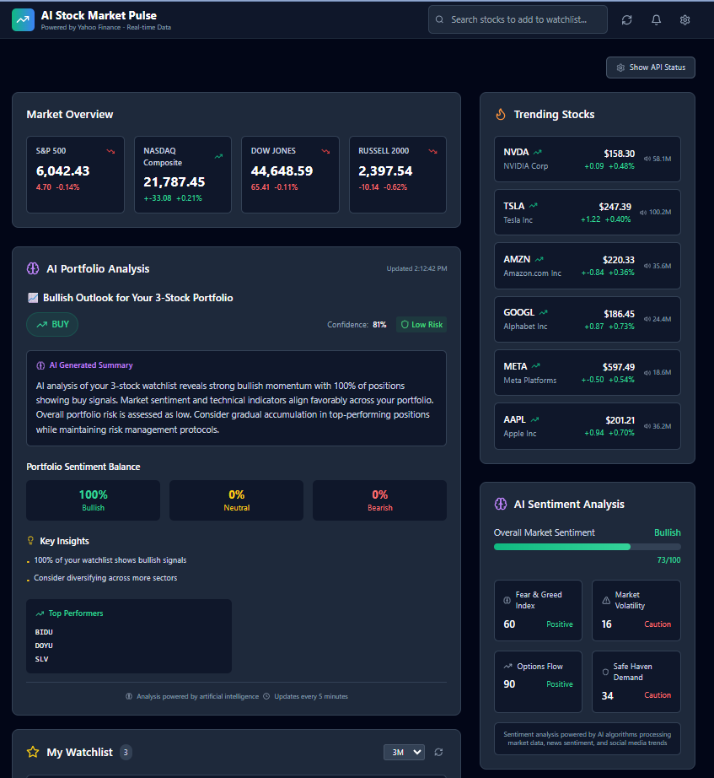This screenshot has height=778, width=714.
Task: Click the GOOGL volume 24.4M
Action: [662, 319]
